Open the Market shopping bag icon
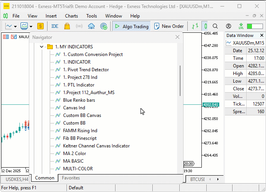Viewport: 266px width, 192px height. pyautogui.click(x=67, y=26)
